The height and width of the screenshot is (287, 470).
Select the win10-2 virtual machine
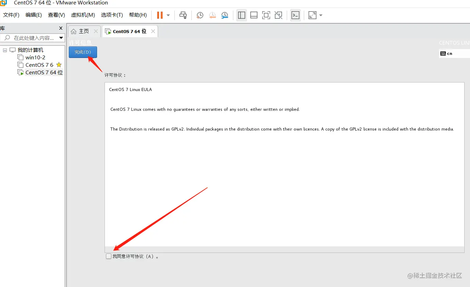(35, 58)
